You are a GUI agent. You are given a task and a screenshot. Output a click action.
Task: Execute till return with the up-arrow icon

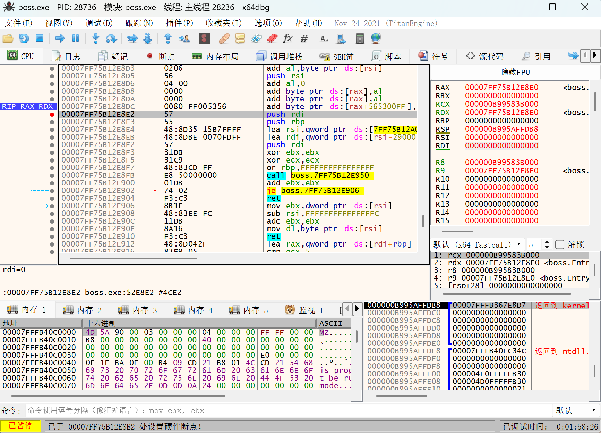click(168, 39)
